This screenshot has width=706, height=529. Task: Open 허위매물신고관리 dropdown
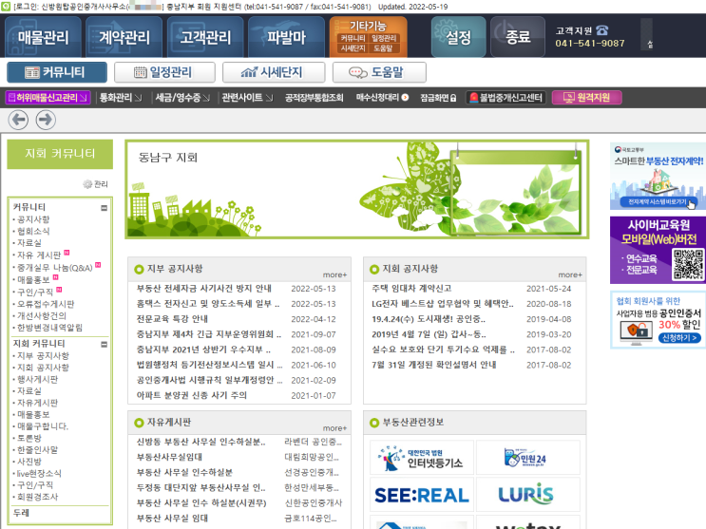(48, 97)
